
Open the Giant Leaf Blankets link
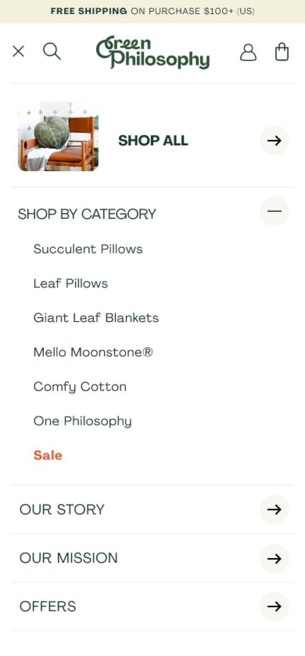point(96,318)
